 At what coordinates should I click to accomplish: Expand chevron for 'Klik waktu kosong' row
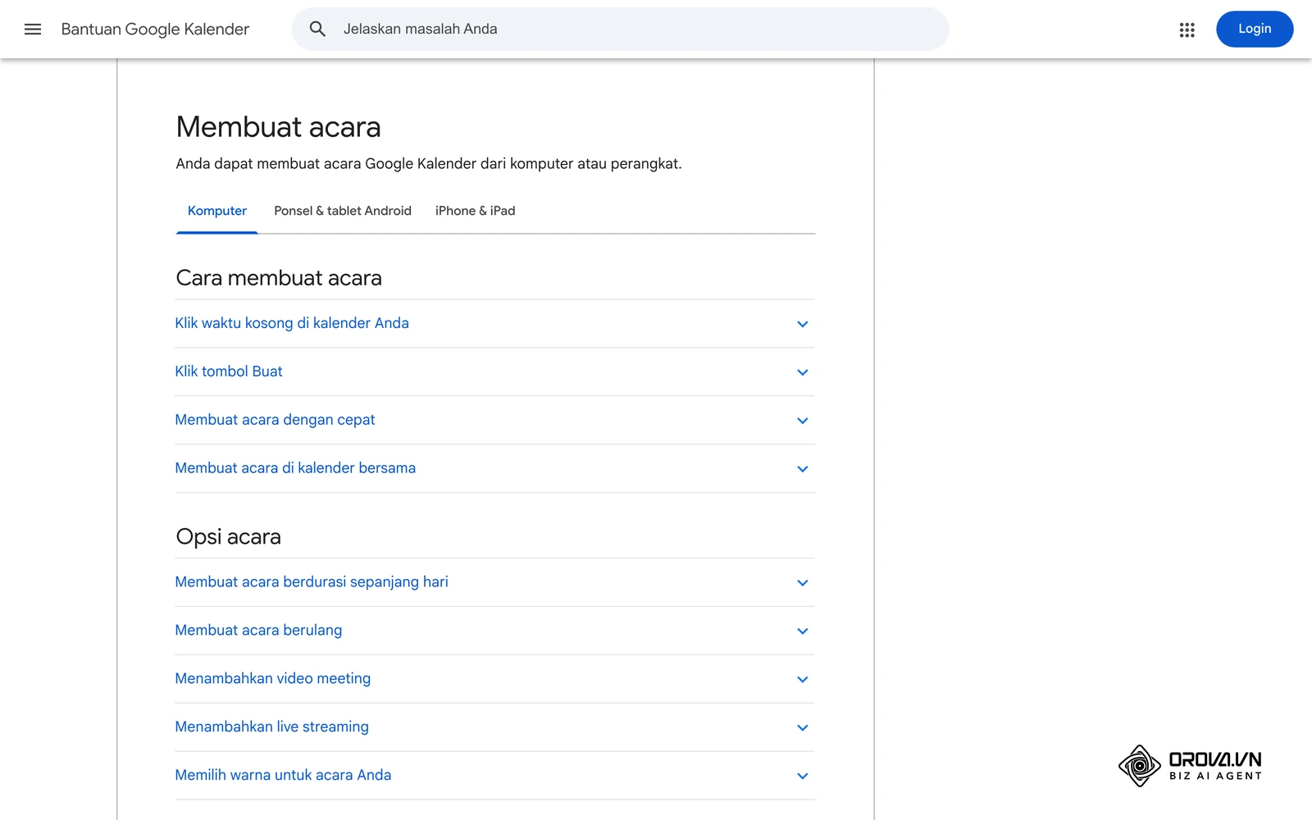coord(803,325)
